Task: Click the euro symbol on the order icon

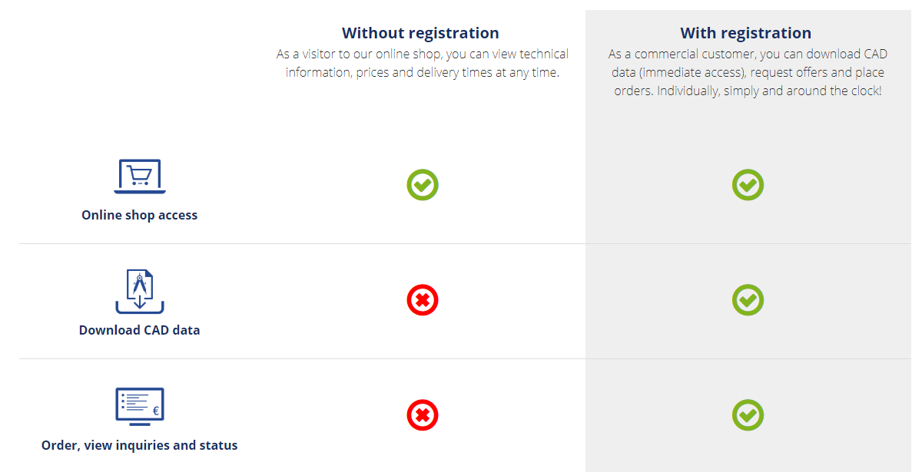Action: click(156, 411)
